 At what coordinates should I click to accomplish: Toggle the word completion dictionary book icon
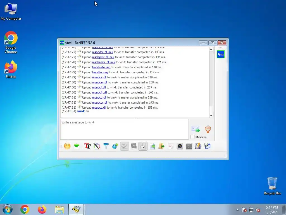coord(134,146)
